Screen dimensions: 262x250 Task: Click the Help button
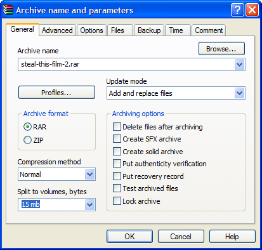point(232,237)
